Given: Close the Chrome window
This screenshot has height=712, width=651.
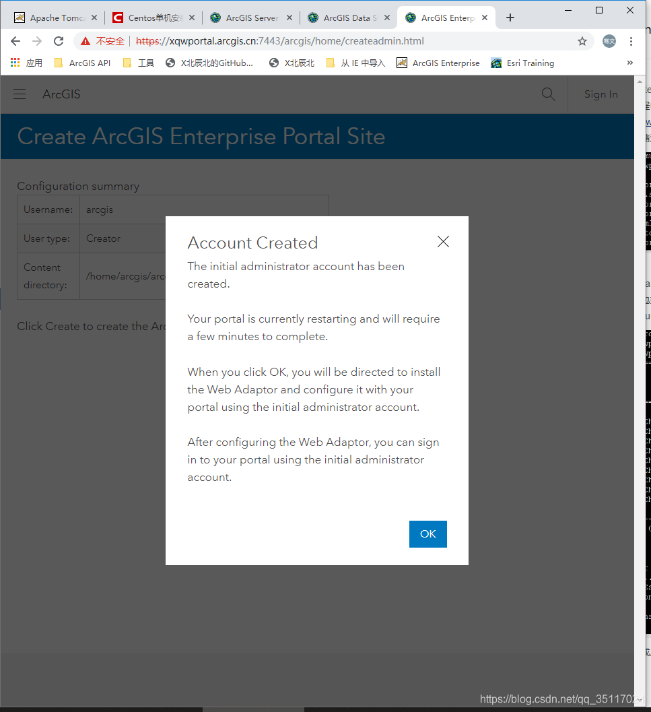Looking at the screenshot, I should pyautogui.click(x=629, y=10).
